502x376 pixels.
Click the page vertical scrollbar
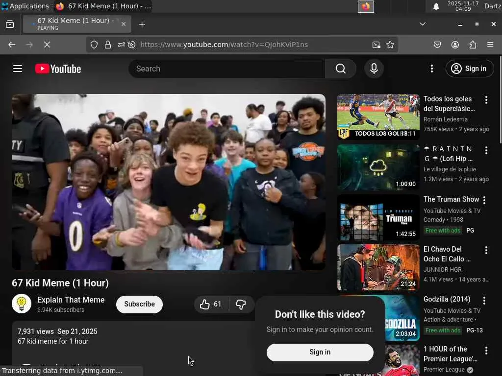500,100
